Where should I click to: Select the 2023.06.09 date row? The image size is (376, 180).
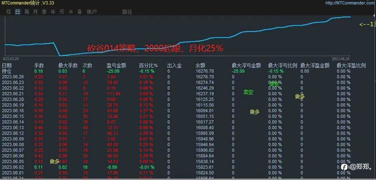[13, 139]
